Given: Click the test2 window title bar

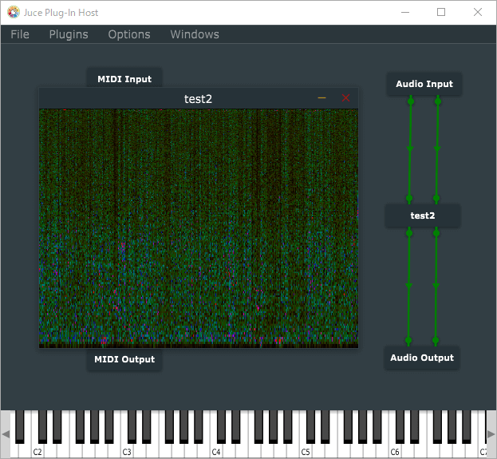Looking at the screenshot, I should coord(198,99).
